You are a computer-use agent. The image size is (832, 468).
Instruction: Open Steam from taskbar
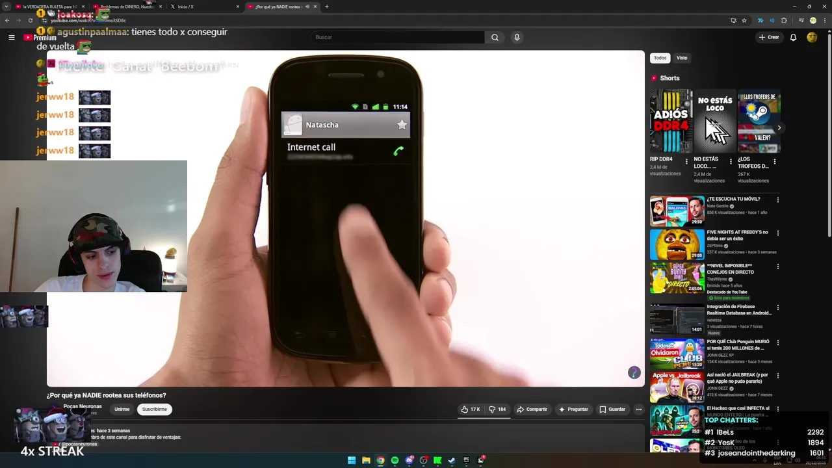pyautogui.click(x=452, y=460)
